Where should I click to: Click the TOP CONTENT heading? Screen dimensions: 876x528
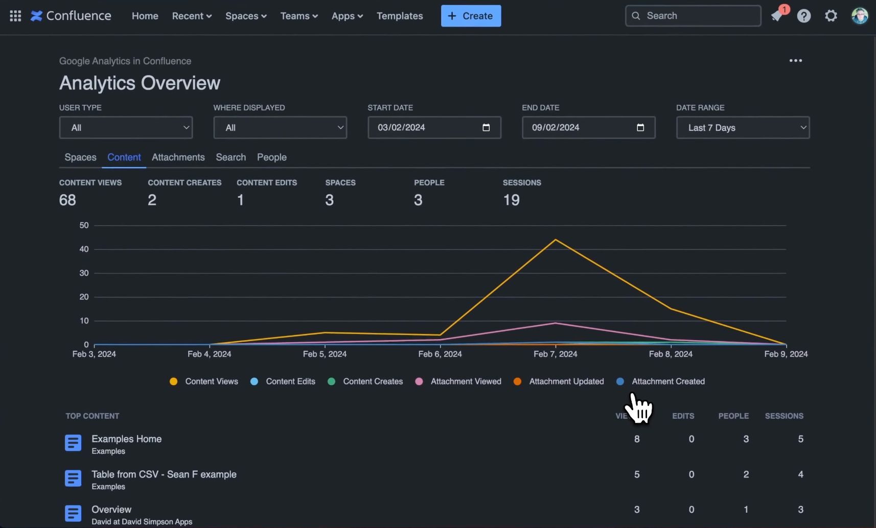click(x=93, y=416)
